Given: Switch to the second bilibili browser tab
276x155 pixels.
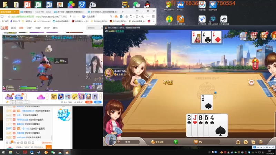Looking at the screenshot, I should (69, 12).
